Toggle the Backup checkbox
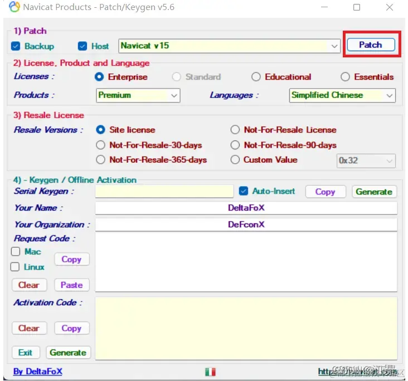The image size is (408, 381). point(16,46)
